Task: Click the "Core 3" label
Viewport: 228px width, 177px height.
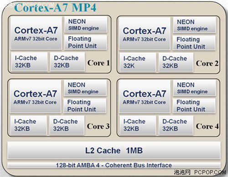Action: pos(98,126)
